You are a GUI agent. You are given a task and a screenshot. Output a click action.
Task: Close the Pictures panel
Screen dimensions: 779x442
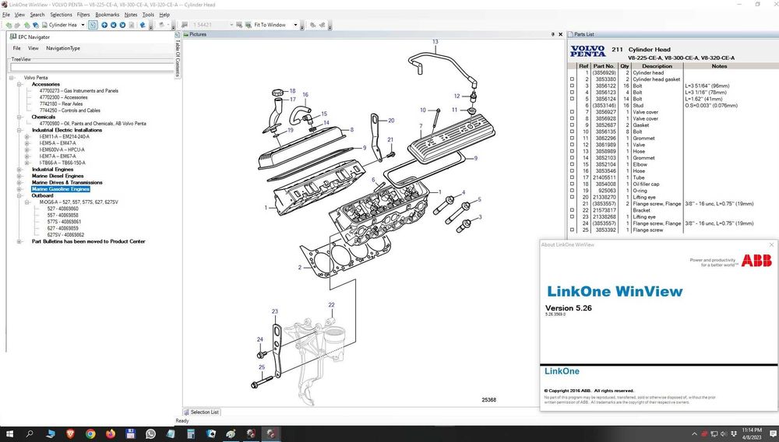click(560, 34)
